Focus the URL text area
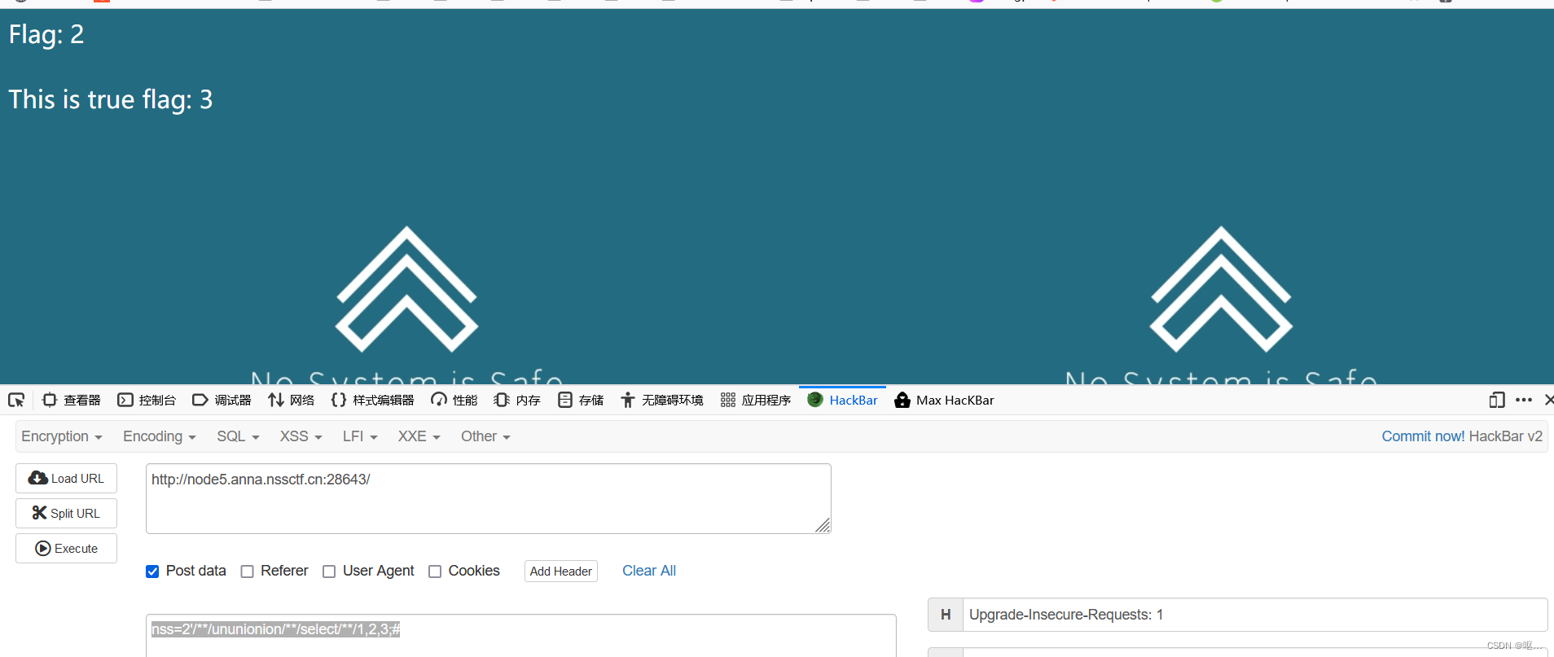This screenshot has height=657, width=1554. point(488,498)
